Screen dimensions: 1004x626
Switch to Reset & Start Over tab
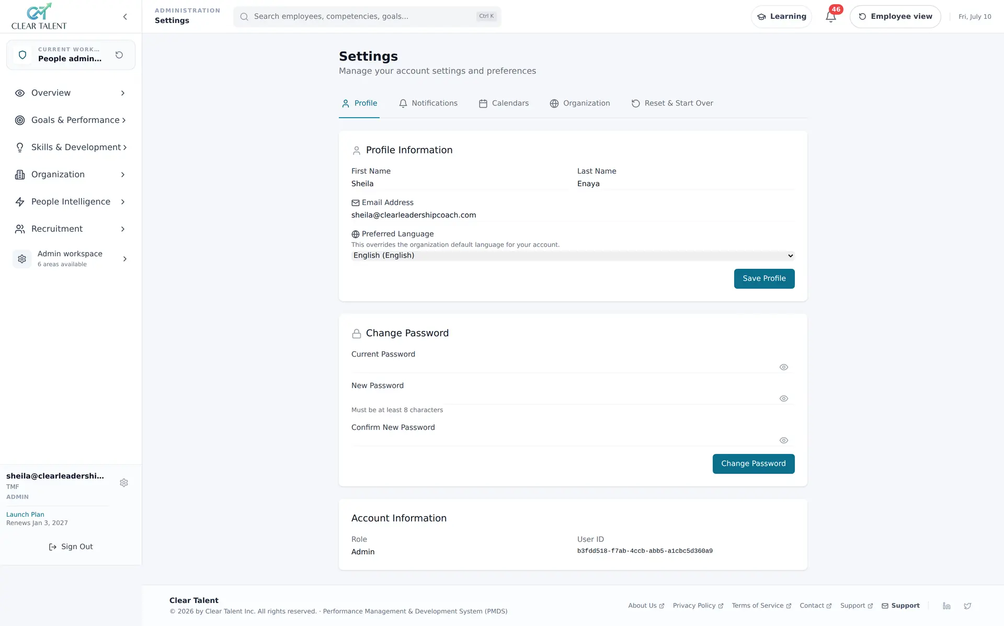click(672, 104)
